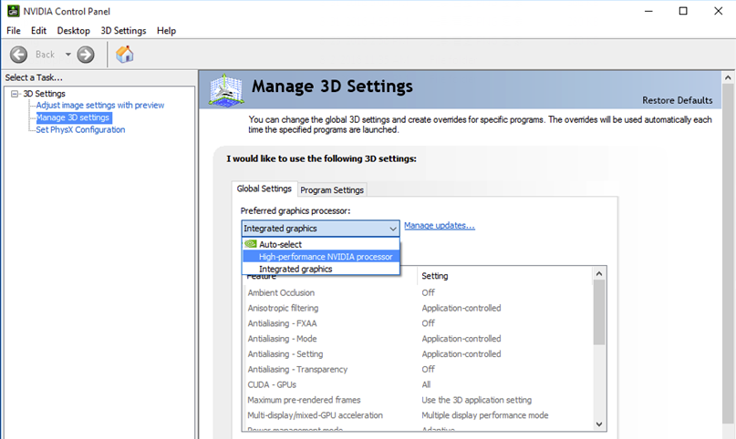Image resolution: width=736 pixels, height=439 pixels.
Task: Click Restore Defaults
Action: click(x=677, y=100)
